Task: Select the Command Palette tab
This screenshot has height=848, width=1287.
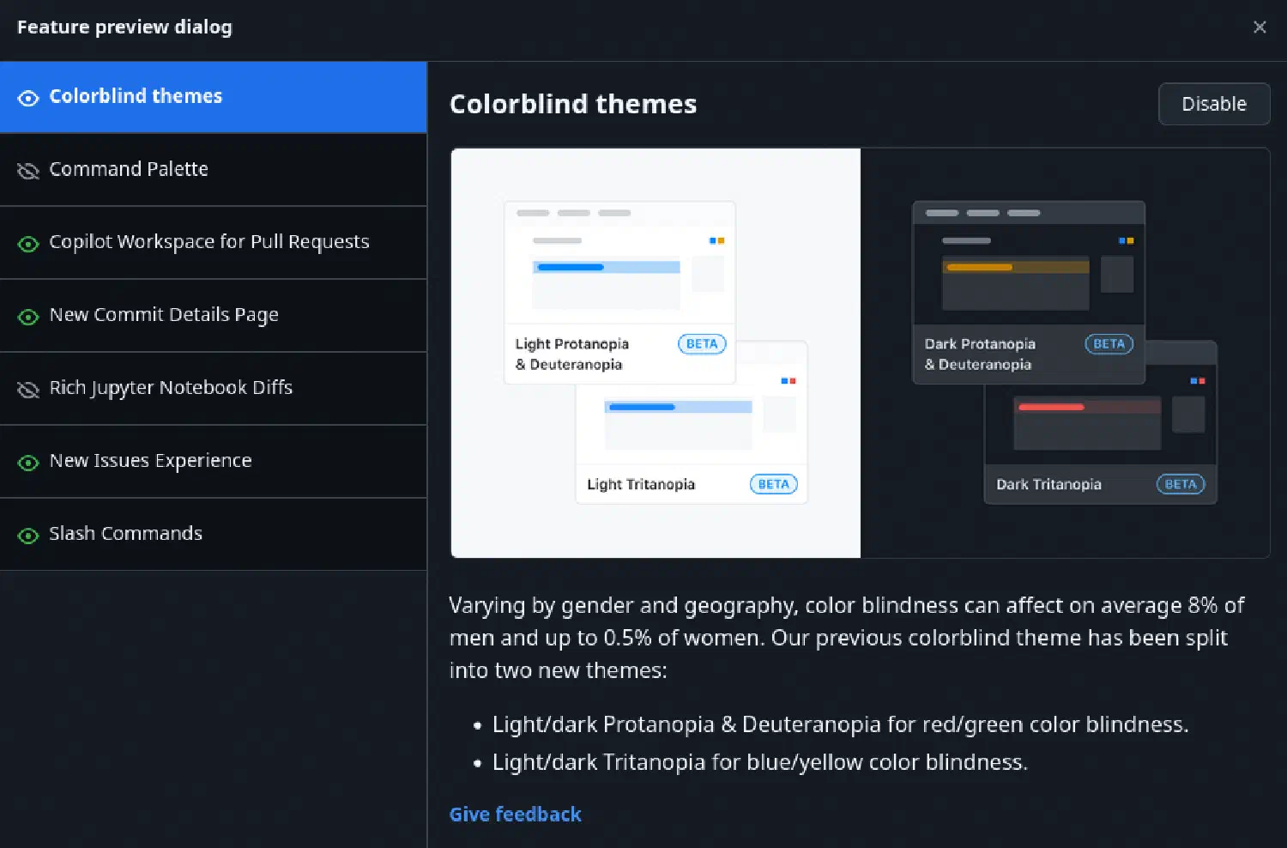Action: [129, 170]
